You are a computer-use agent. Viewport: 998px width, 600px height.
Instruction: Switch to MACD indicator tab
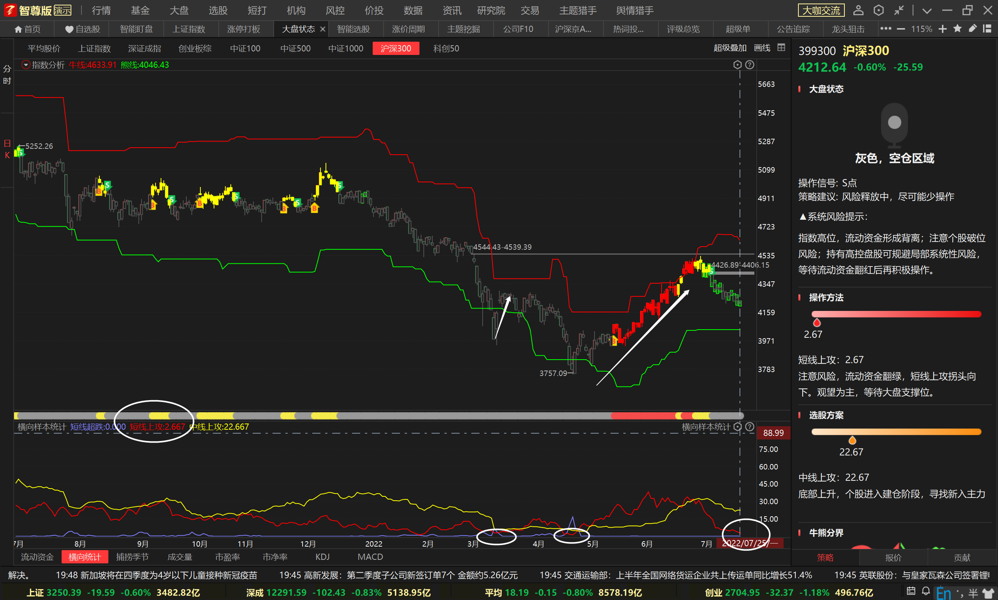click(370, 557)
